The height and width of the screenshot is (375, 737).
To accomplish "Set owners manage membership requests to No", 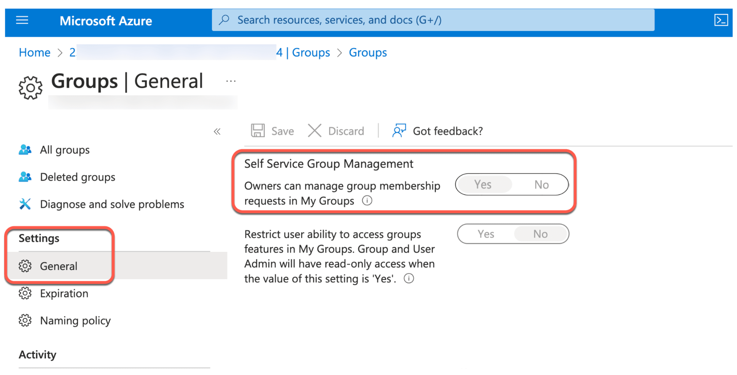I will 541,185.
